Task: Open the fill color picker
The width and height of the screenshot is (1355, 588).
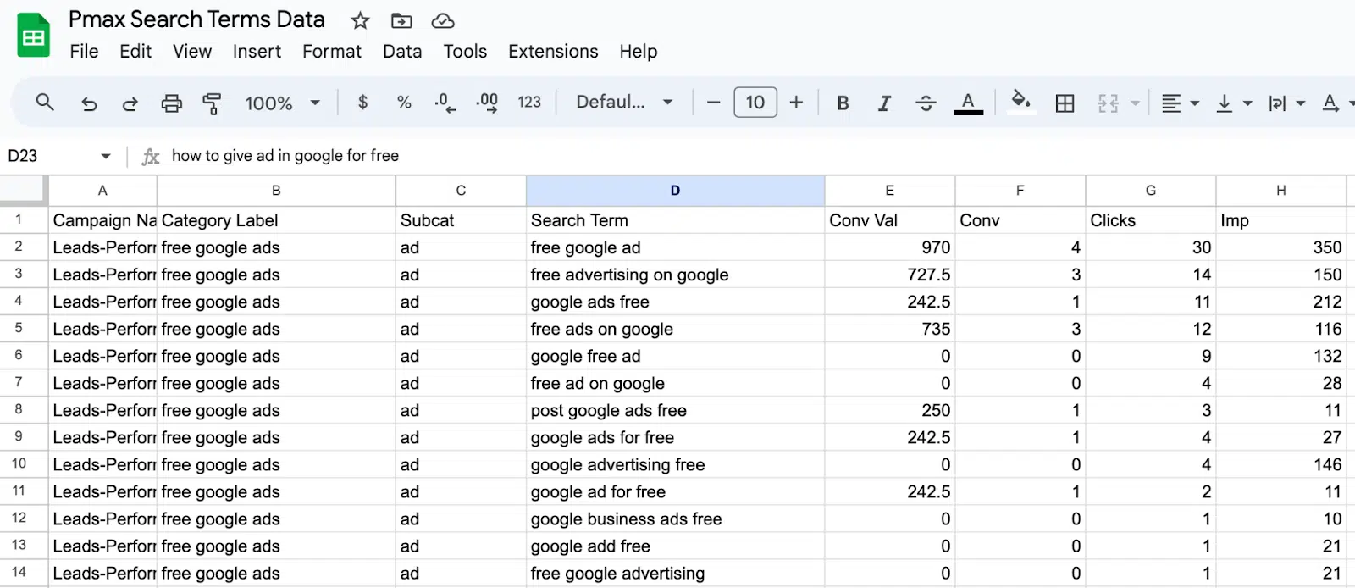Action: pyautogui.click(x=1020, y=102)
